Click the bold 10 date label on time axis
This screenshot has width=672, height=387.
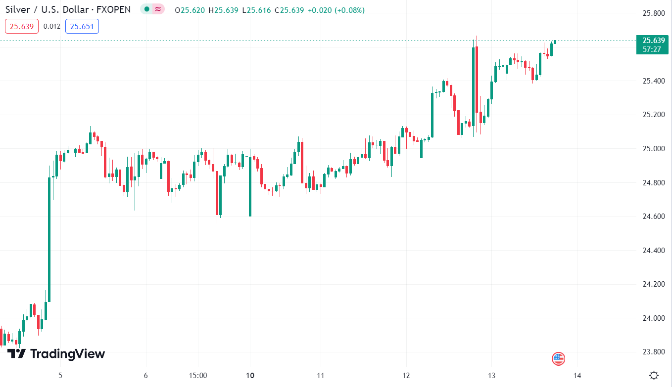(250, 375)
